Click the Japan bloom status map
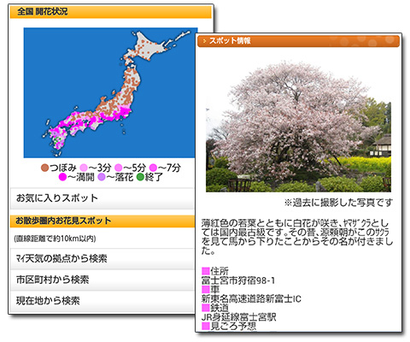 point(110,92)
